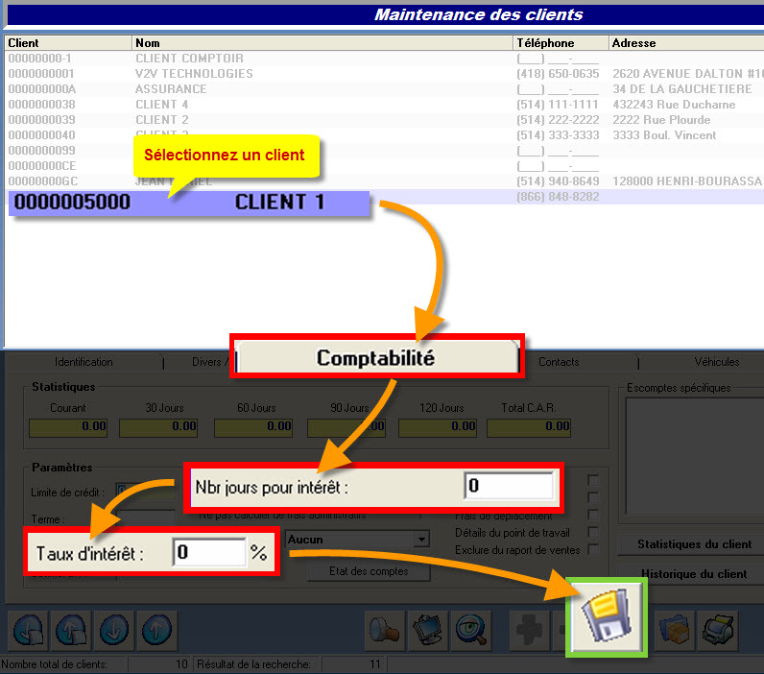This screenshot has width=764, height=674.
Task: Click the monitor screen icon
Action: pos(428,631)
